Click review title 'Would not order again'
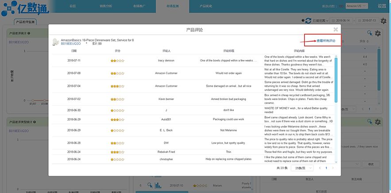This screenshot has height=193, width=391. pos(228,73)
